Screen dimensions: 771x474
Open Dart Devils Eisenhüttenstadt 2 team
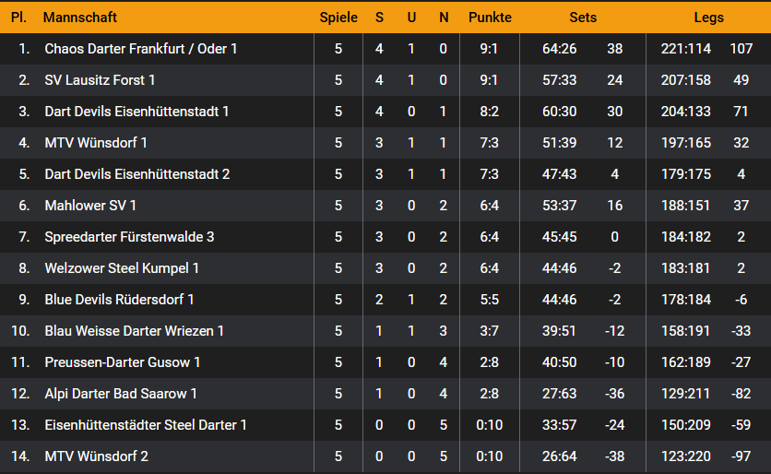point(137,174)
